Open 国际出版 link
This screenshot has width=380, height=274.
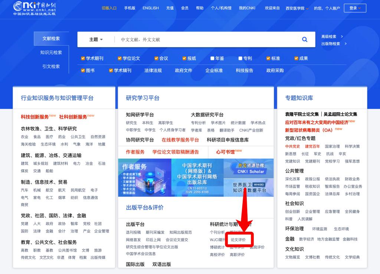pyautogui.click(x=135, y=264)
